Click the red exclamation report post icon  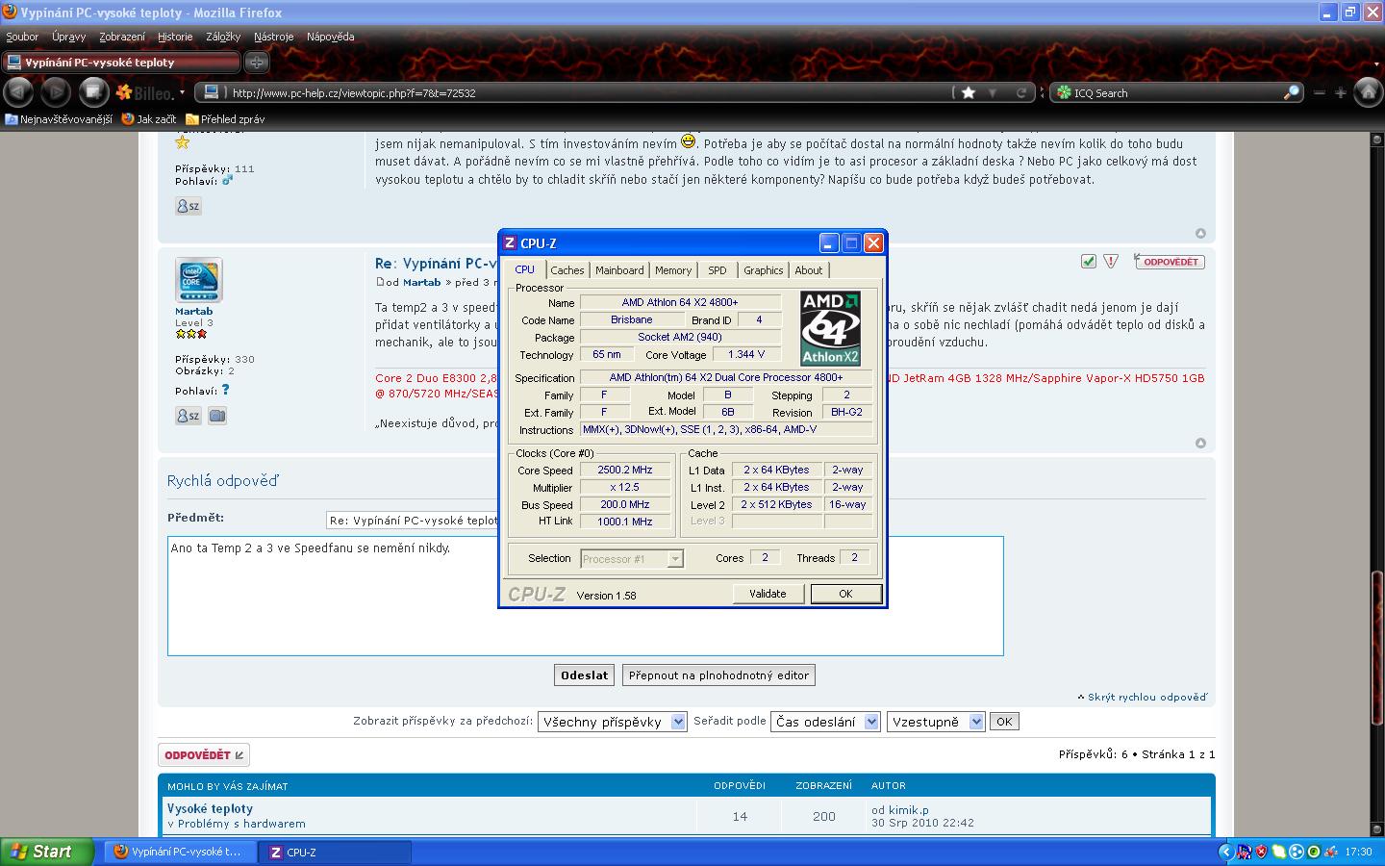(1111, 262)
